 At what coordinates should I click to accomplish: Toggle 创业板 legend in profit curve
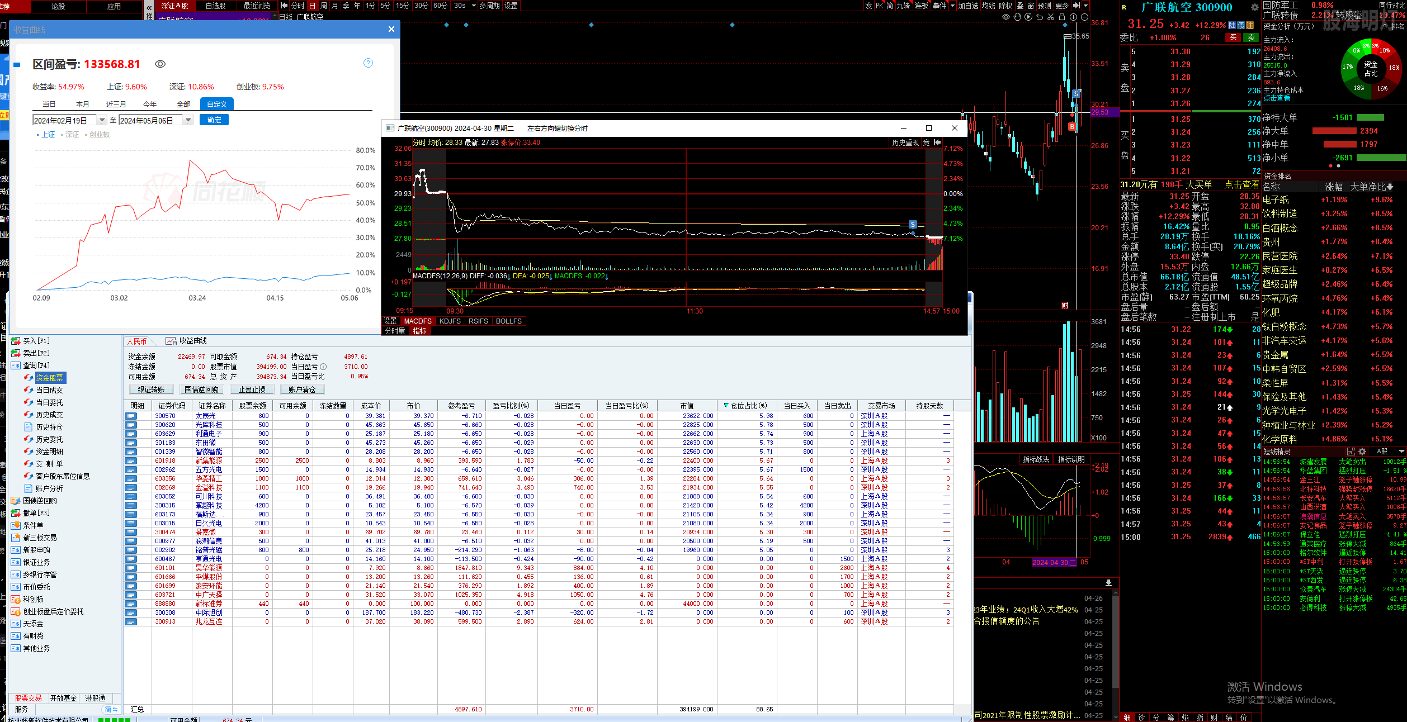[x=97, y=135]
